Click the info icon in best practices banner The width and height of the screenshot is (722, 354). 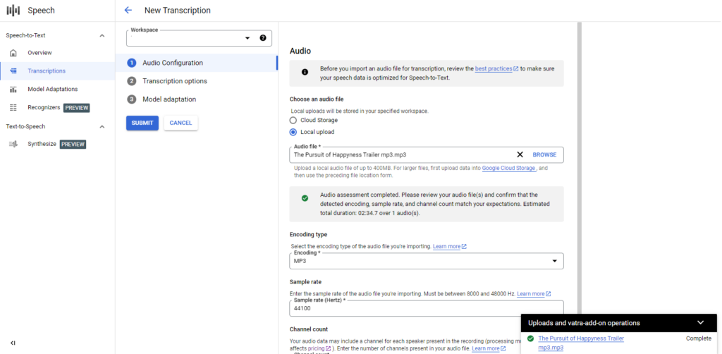tap(305, 72)
